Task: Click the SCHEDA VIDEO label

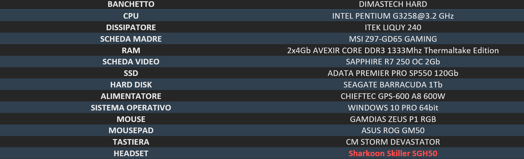Action: pos(131,62)
